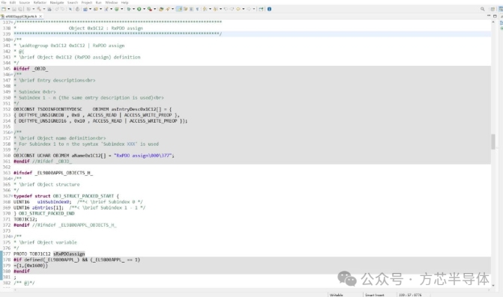Open the Back history dropdown arrow

(x=244, y=9)
